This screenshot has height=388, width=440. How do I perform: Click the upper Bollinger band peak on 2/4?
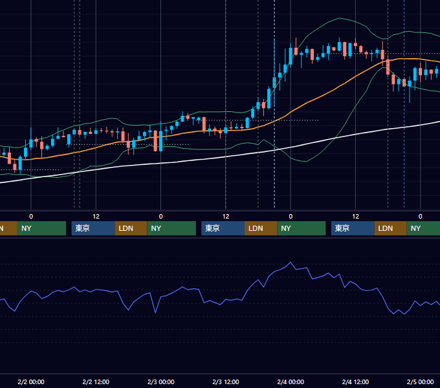coord(340,18)
